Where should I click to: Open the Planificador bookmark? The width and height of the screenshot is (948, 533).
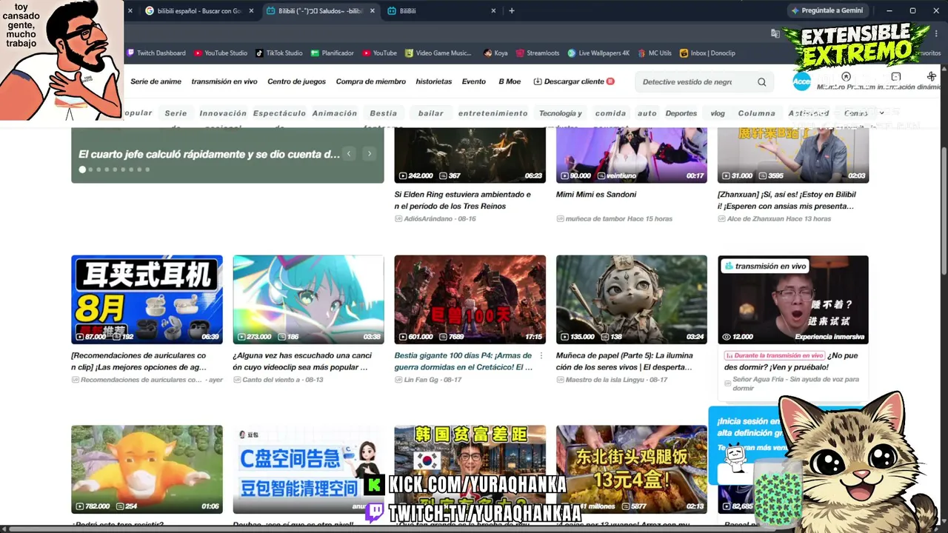tap(333, 53)
